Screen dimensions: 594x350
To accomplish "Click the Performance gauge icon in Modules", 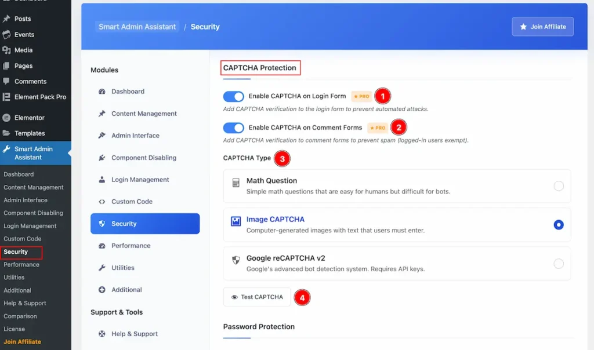I will coord(102,246).
